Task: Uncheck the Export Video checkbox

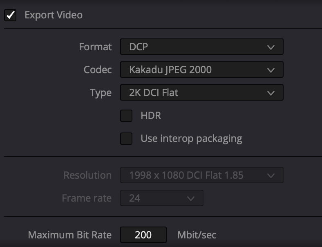Action: (10, 15)
